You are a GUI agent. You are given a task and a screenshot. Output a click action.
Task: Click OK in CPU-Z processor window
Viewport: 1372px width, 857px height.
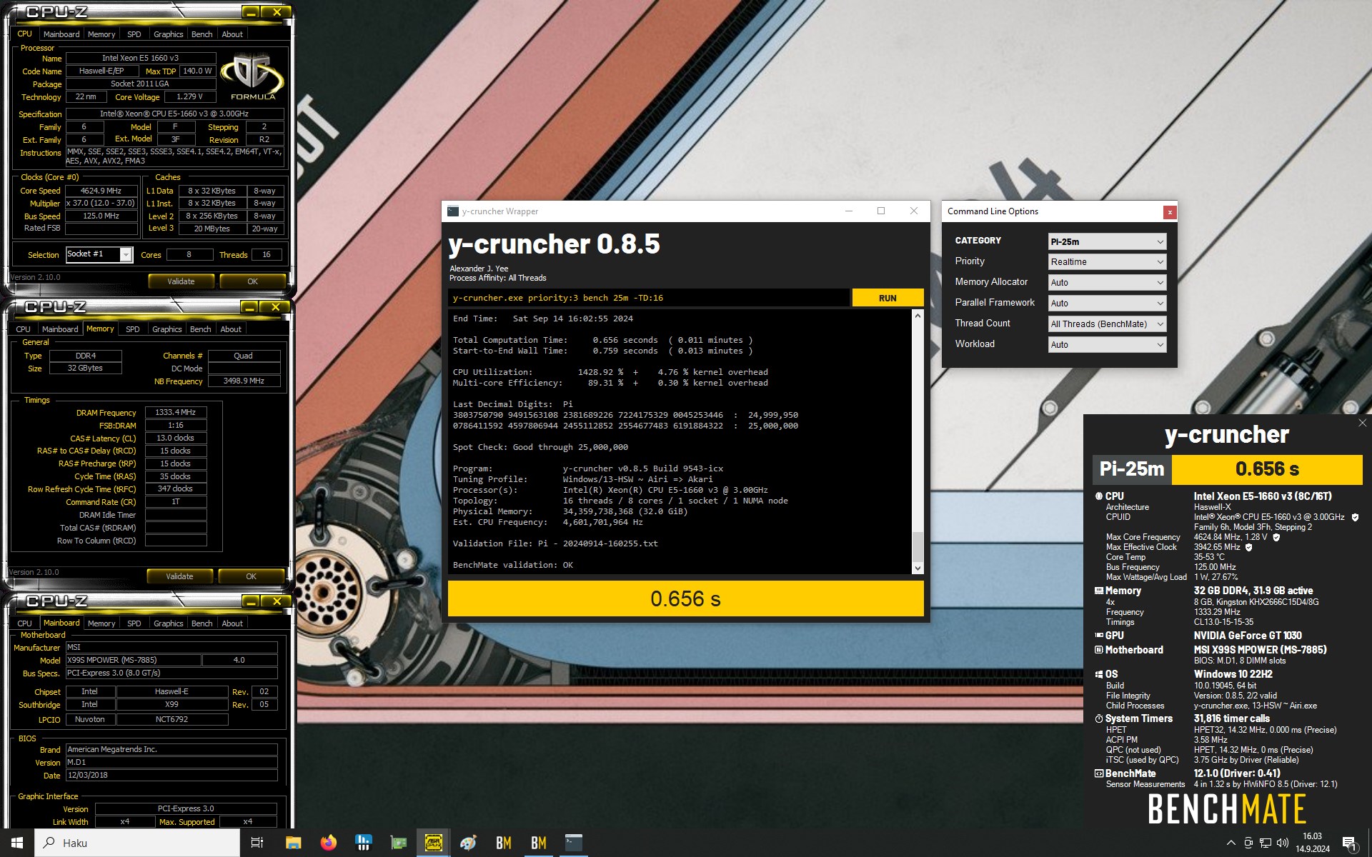coord(252,281)
